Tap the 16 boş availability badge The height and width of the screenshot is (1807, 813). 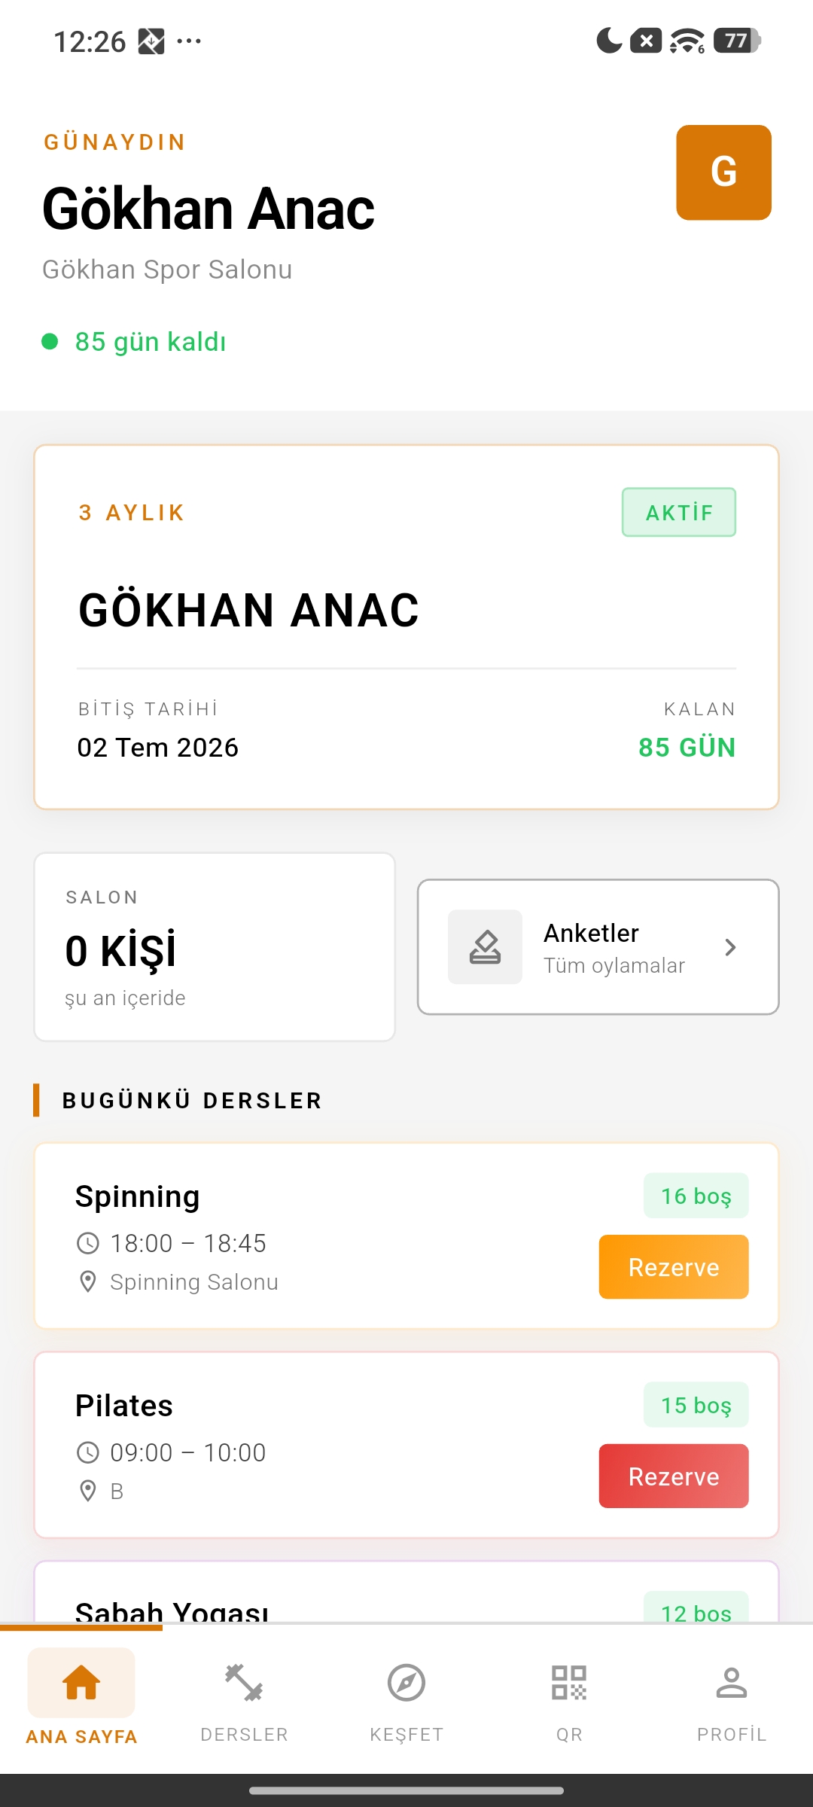696,1196
